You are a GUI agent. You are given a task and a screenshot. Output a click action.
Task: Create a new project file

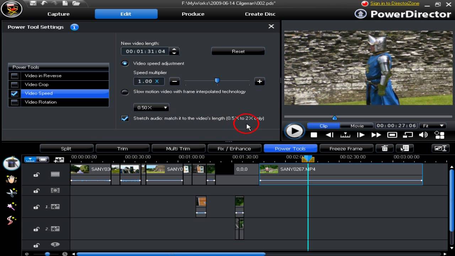pos(65,3)
